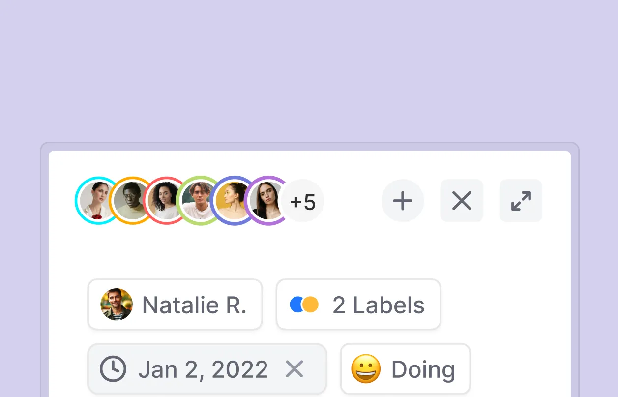Screen dimensions: 618x397
Task: Open the Natalie R. assignee chip
Action: 175,305
